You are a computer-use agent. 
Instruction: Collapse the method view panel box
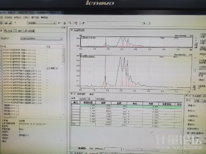187,96
